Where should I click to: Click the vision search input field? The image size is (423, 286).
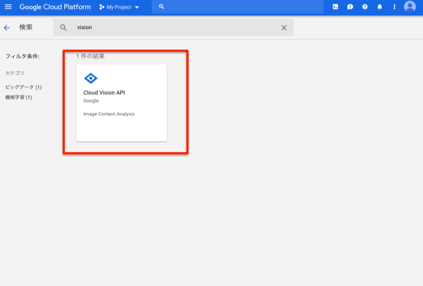tap(173, 27)
